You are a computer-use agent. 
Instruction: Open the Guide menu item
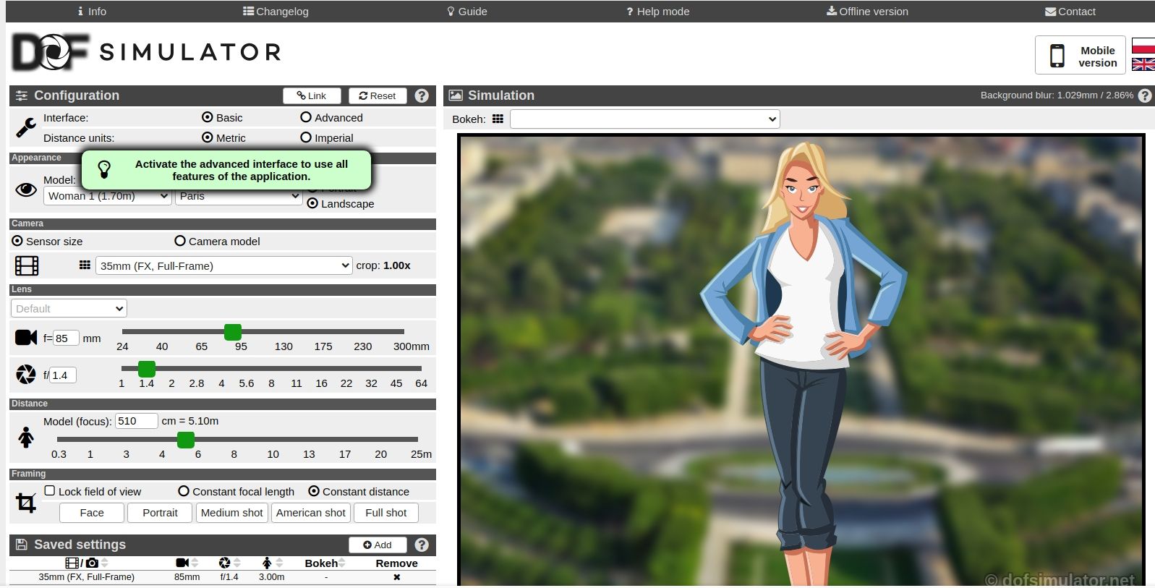coord(466,12)
